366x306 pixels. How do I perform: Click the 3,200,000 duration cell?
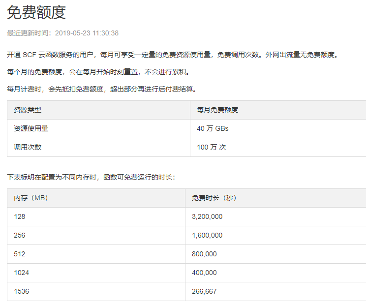pyautogui.click(x=275, y=216)
